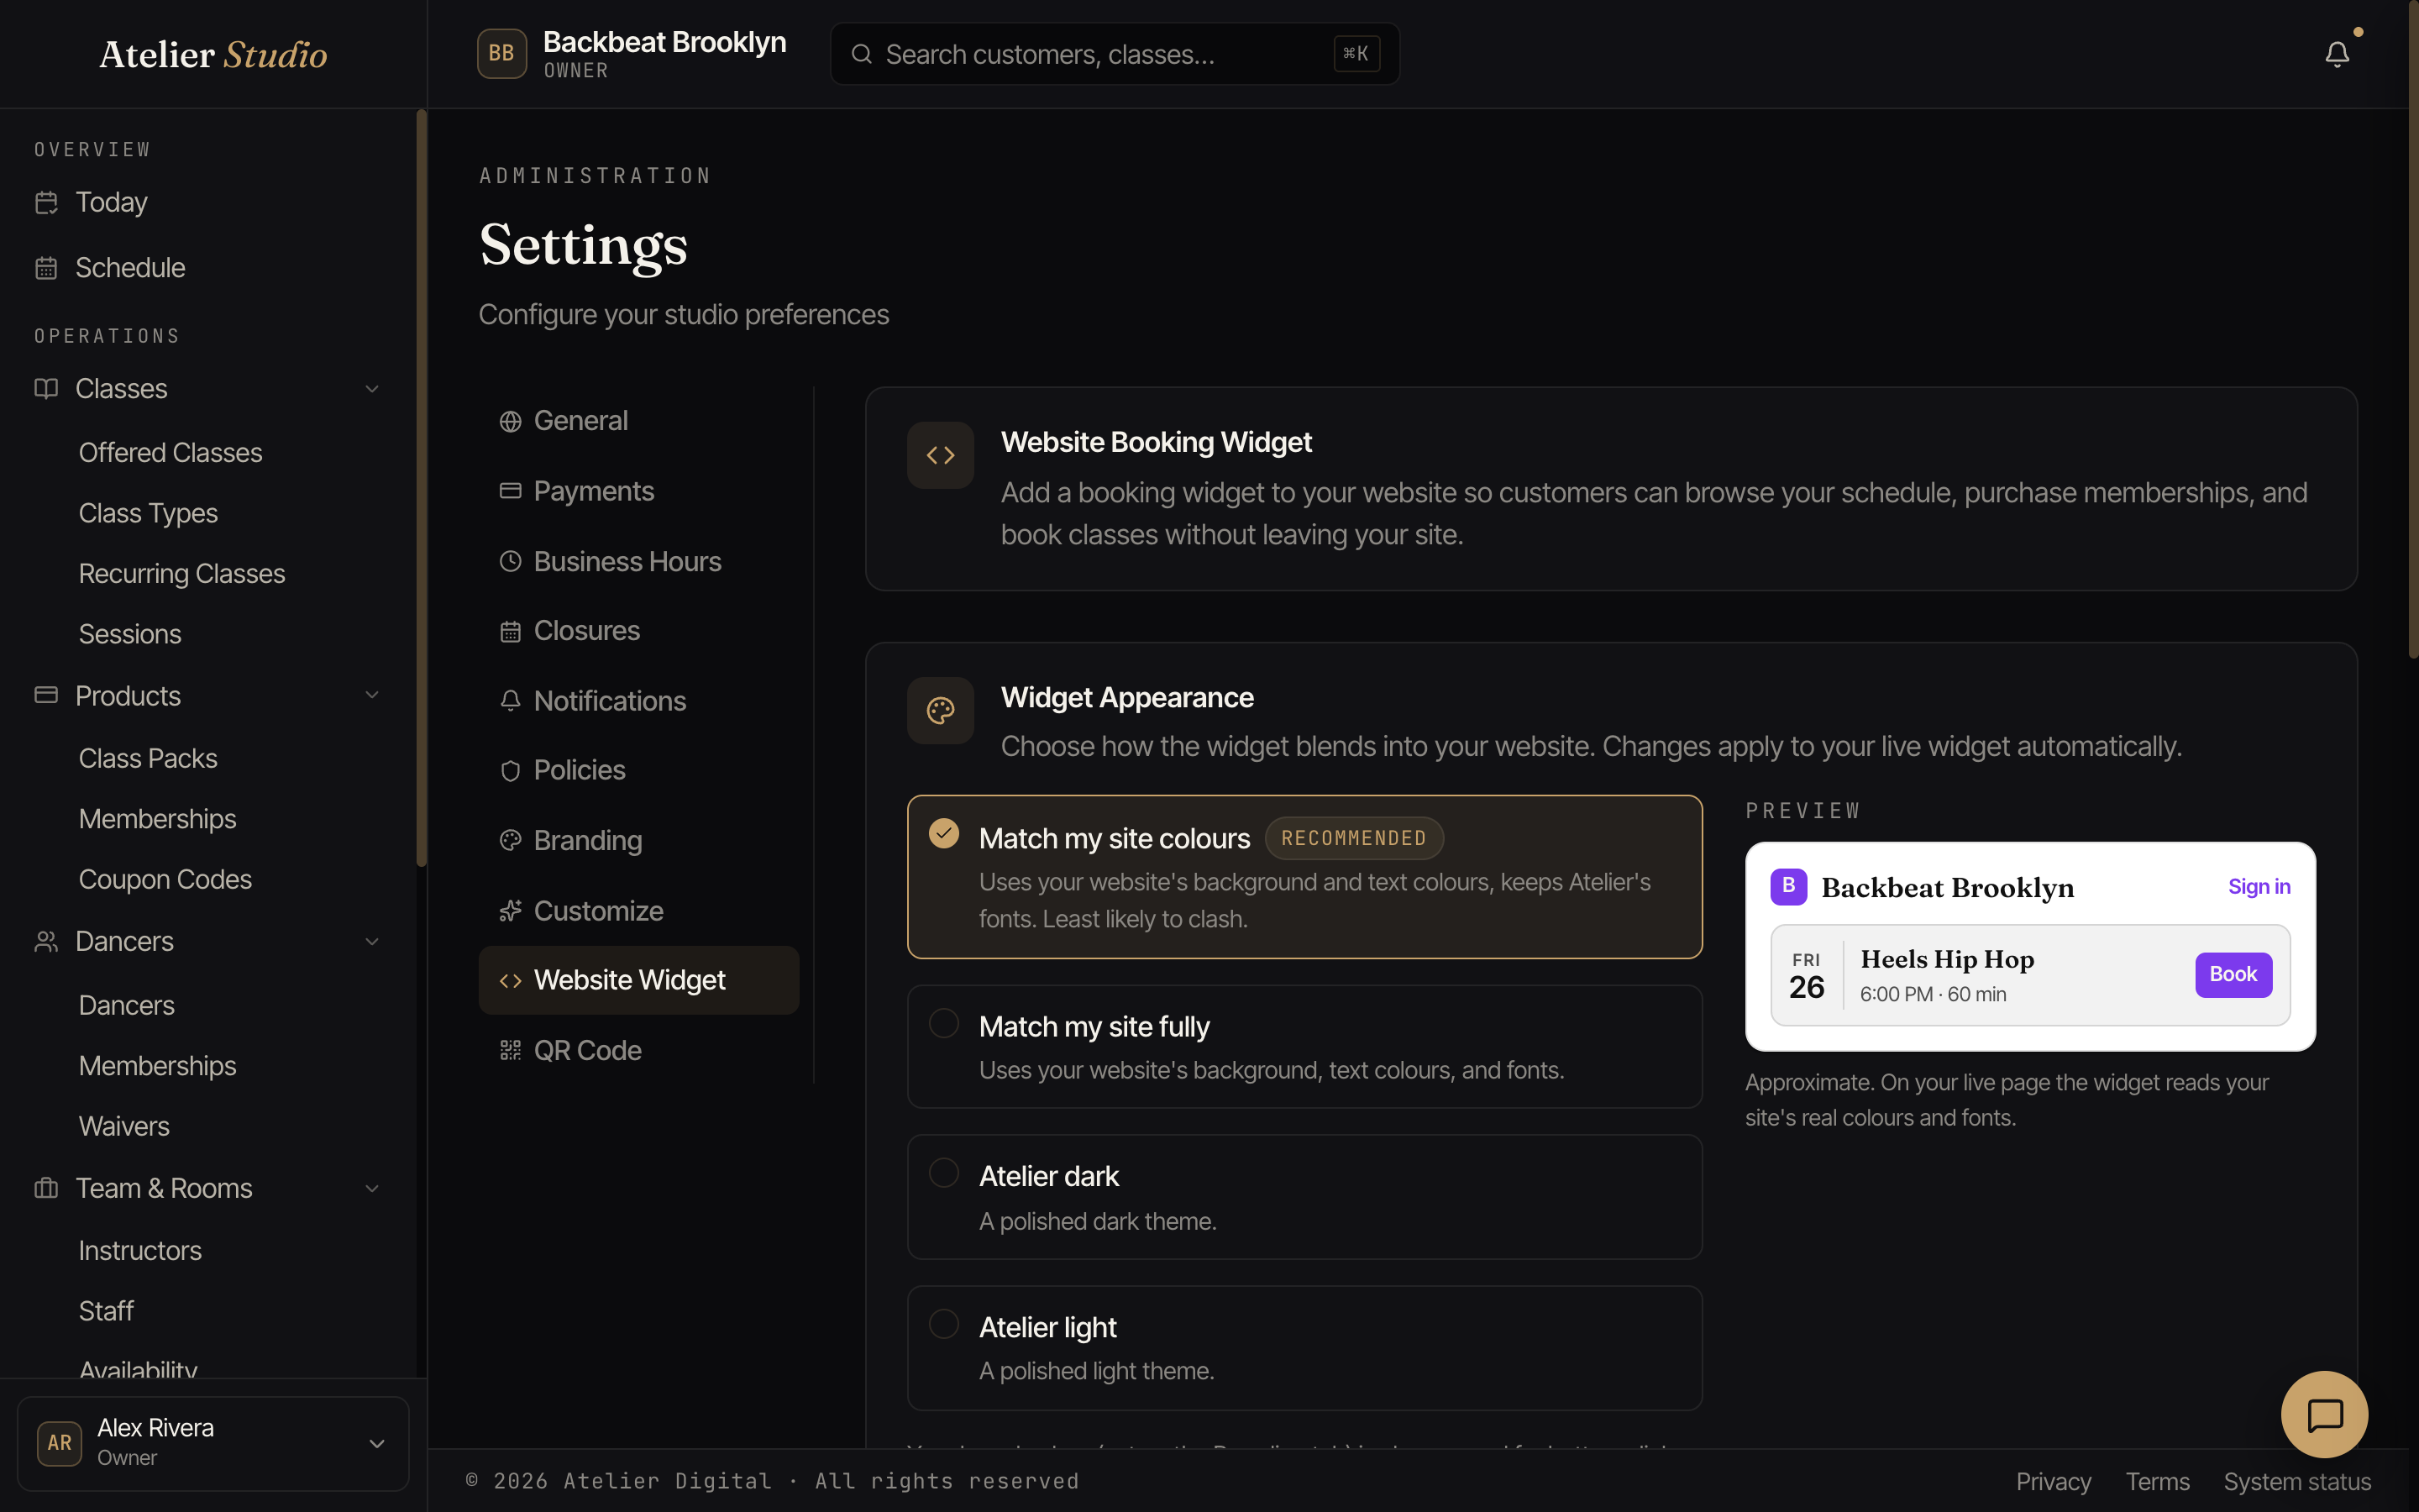The width and height of the screenshot is (2419, 1512).
Task: Click the Website Booking Widget code icon
Action: coord(941,456)
